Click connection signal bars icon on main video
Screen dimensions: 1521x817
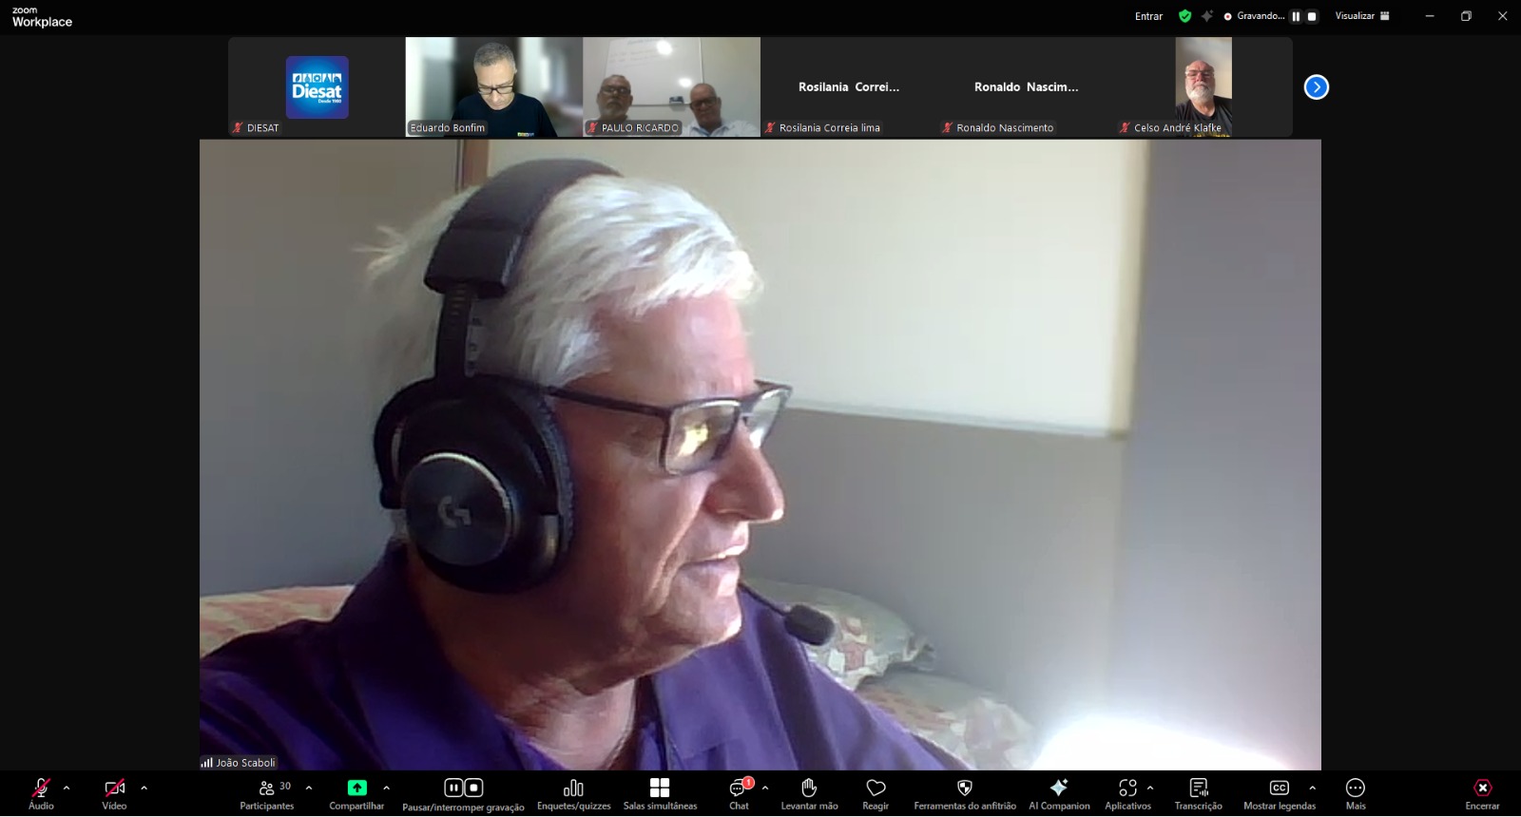click(206, 763)
